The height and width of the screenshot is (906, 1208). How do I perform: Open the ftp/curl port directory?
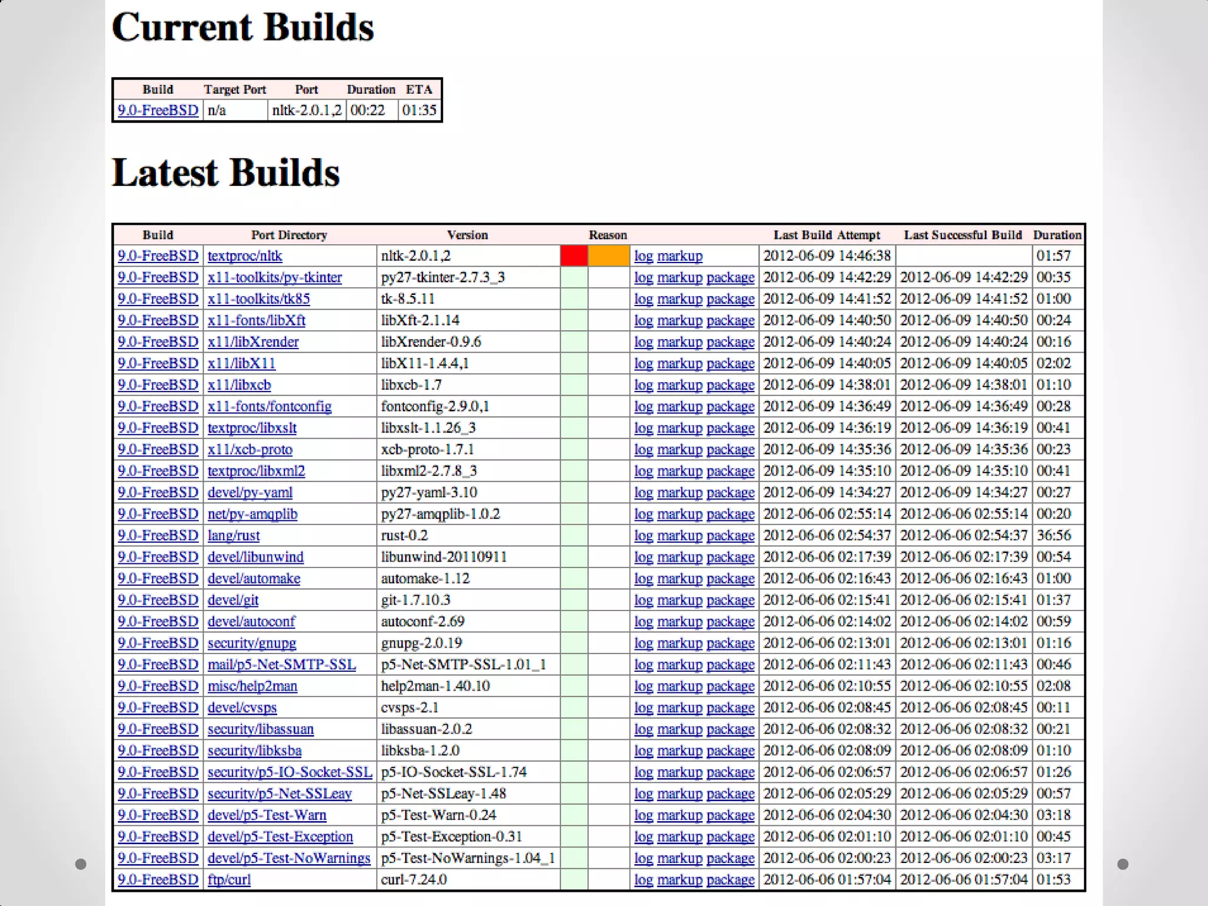229,879
